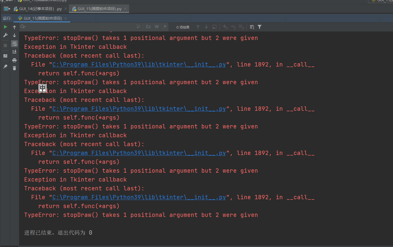Viewport: 393px width, 247px height.
Task: Open modify run configuration wrench icon
Action: pos(5,35)
